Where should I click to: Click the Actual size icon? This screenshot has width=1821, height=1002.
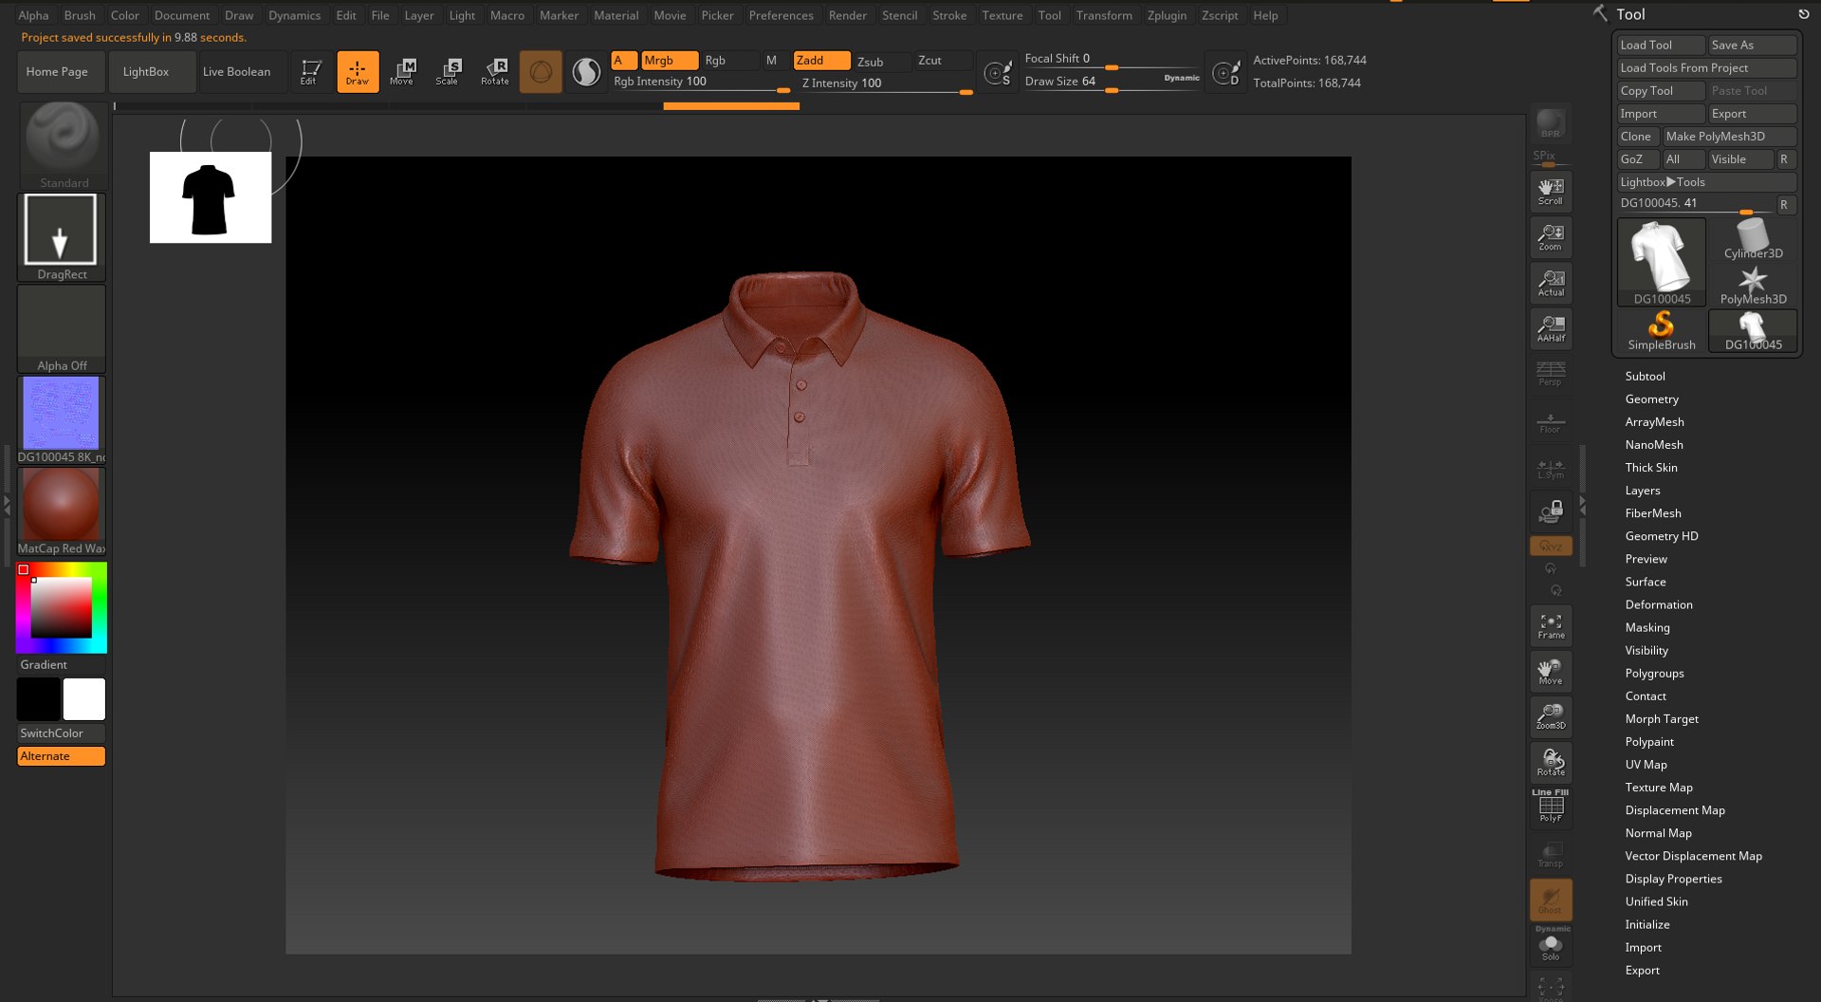[1551, 283]
